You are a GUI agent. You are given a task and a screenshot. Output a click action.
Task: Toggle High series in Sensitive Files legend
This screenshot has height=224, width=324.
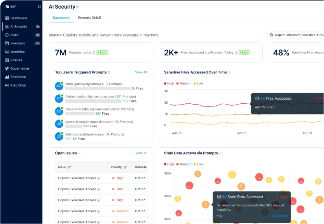[x=169, y=84]
